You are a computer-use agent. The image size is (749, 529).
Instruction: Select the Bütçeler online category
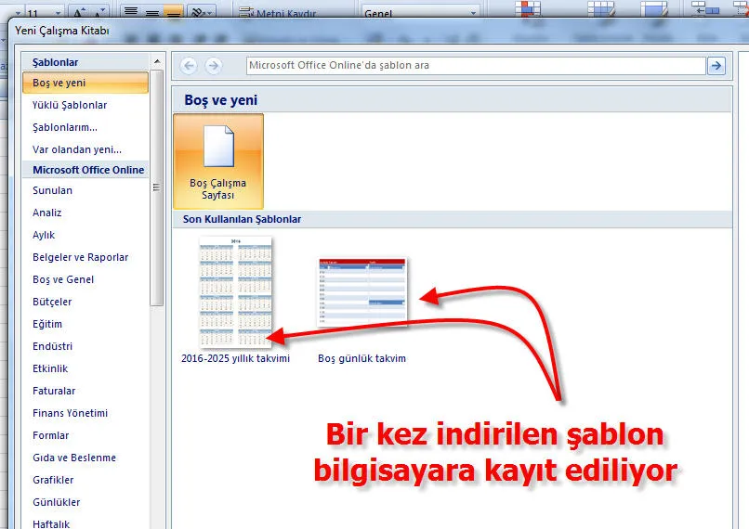pos(52,302)
